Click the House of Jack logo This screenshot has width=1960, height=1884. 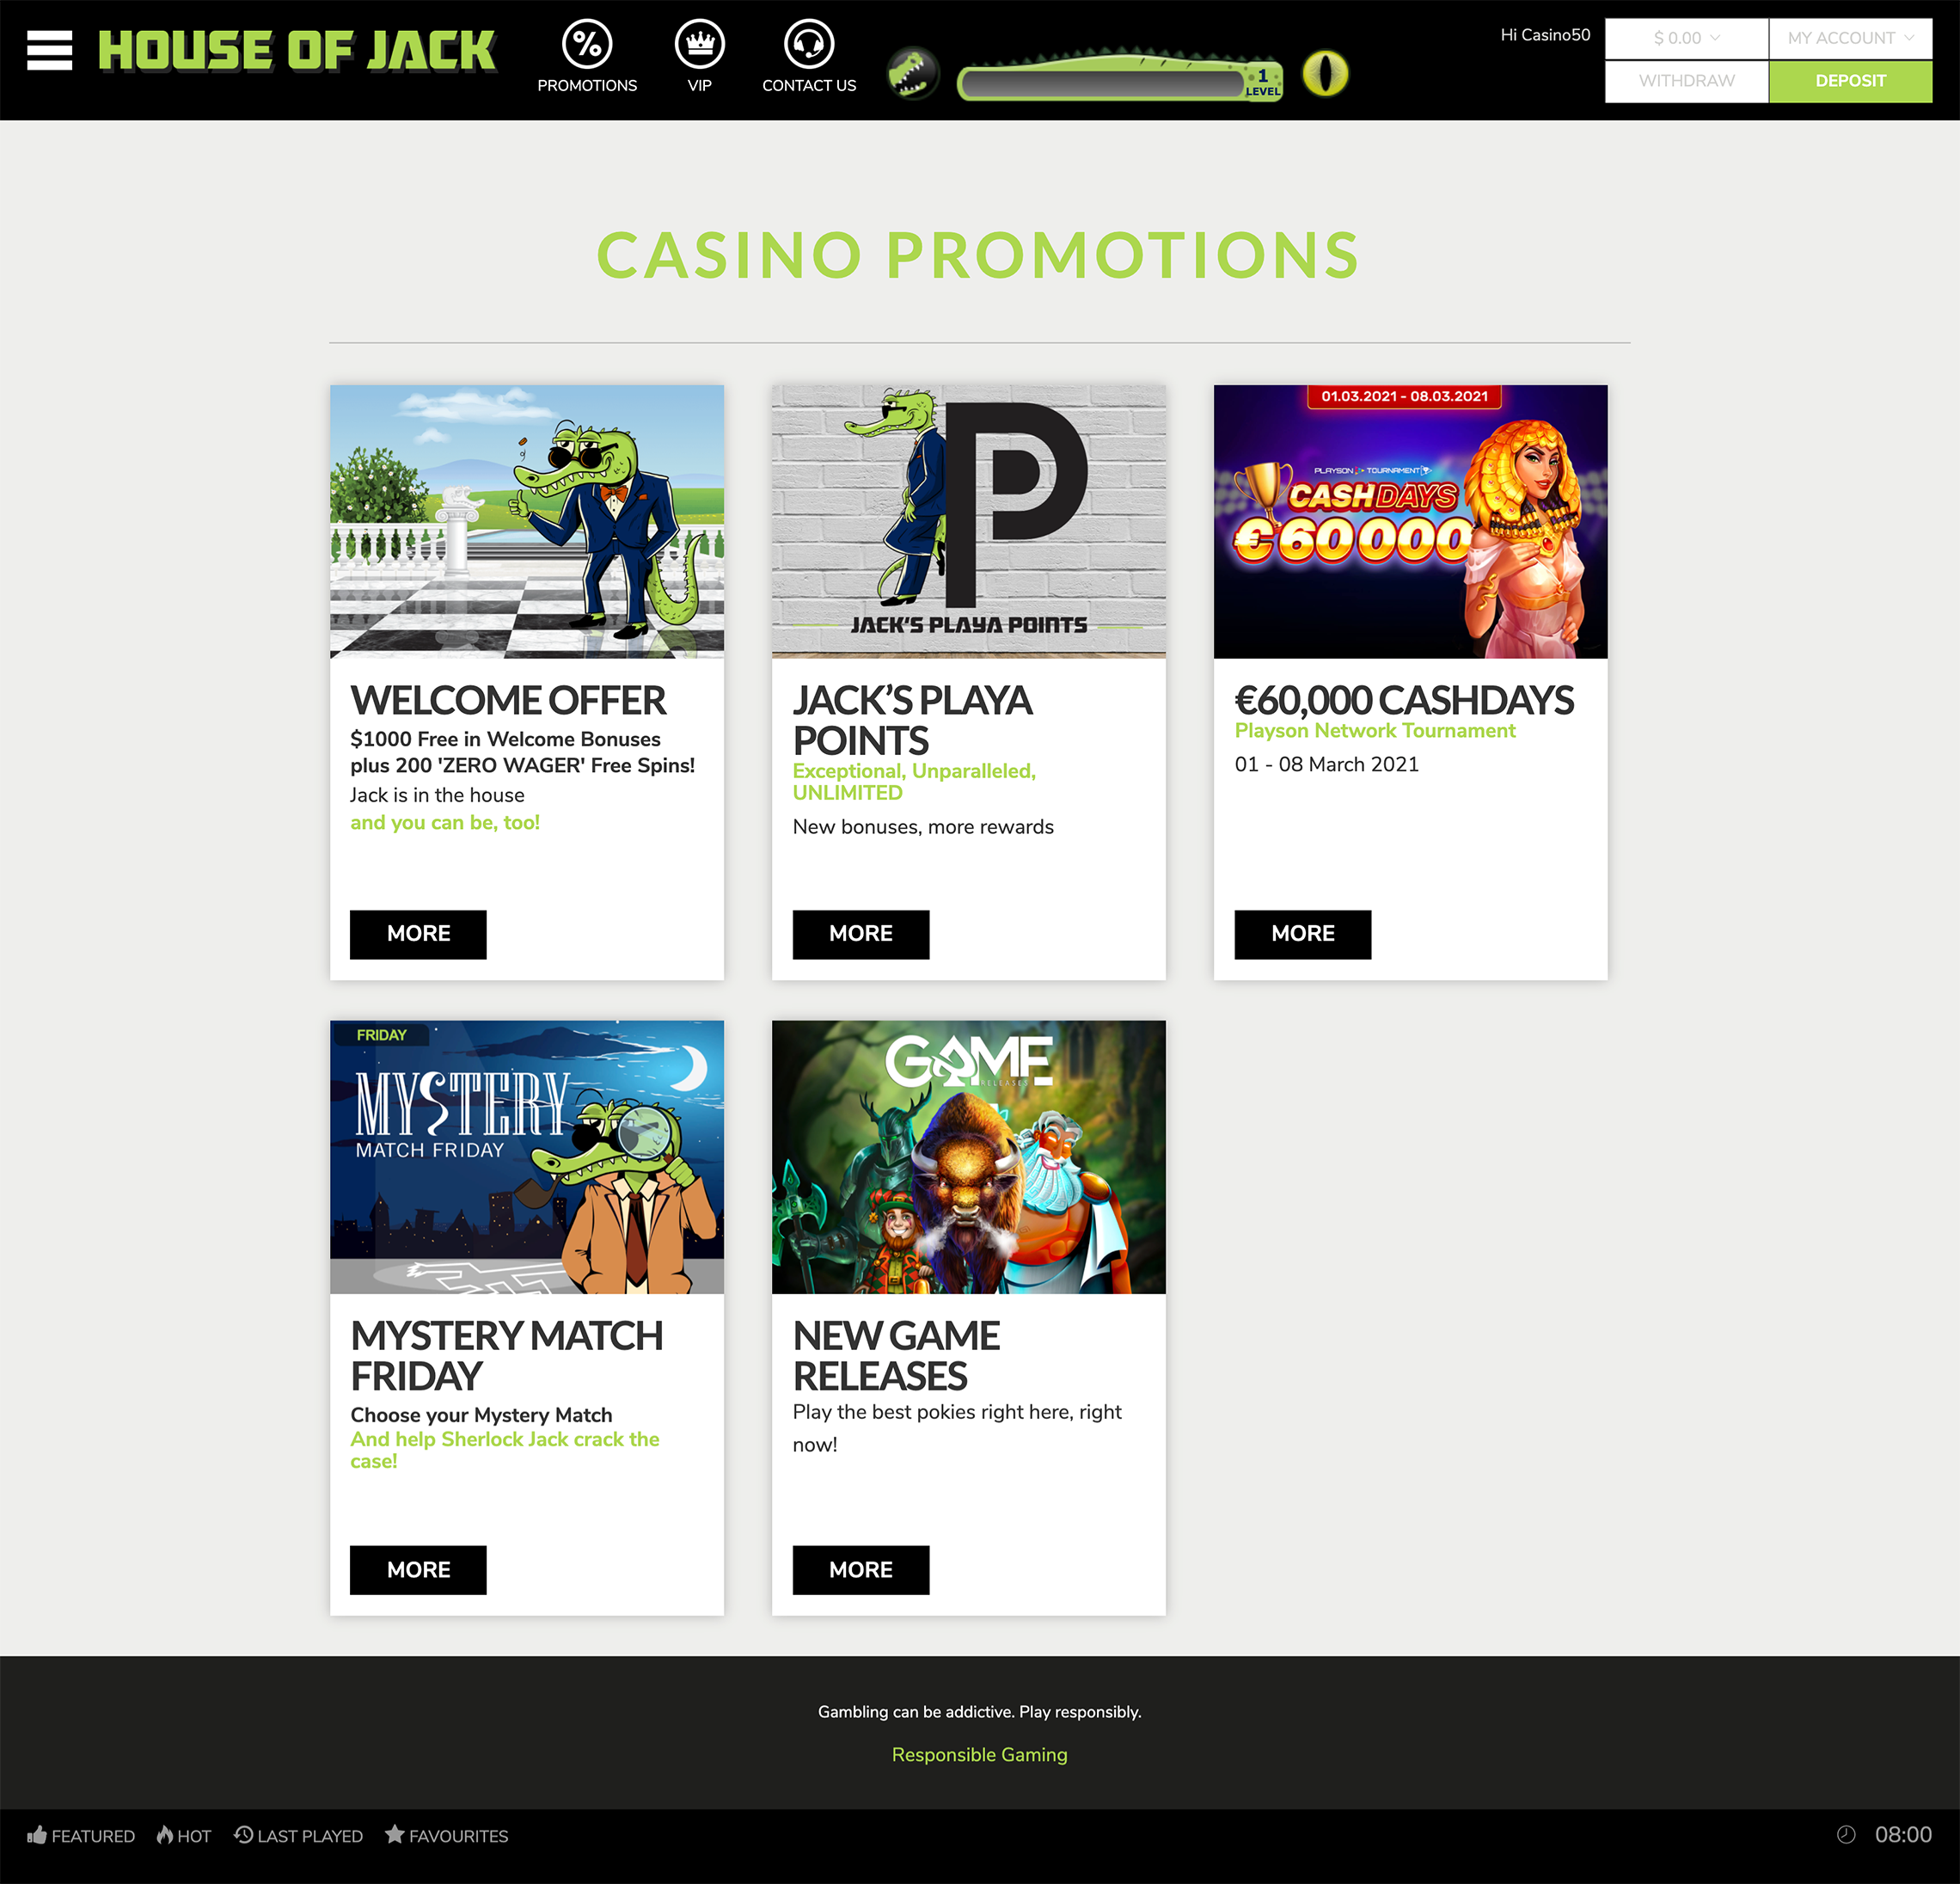coord(297,50)
